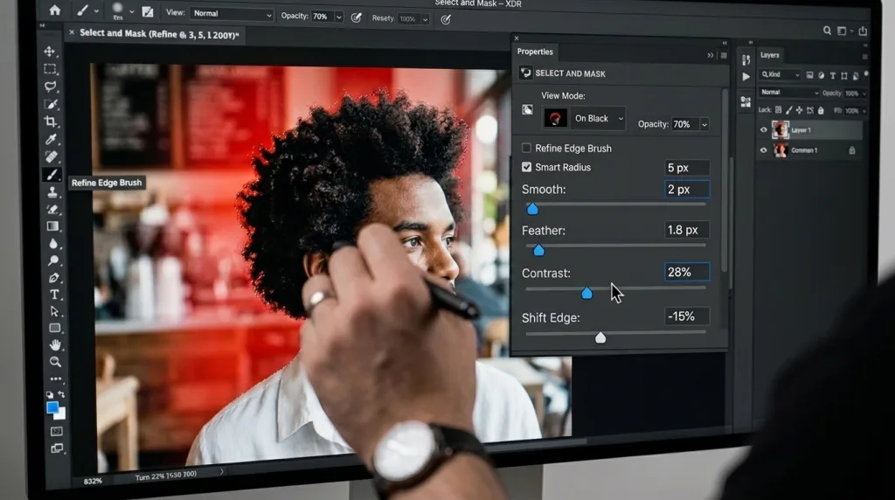Open the Properties panel hamburger menu
The width and height of the screenshot is (895, 500).
point(724,55)
